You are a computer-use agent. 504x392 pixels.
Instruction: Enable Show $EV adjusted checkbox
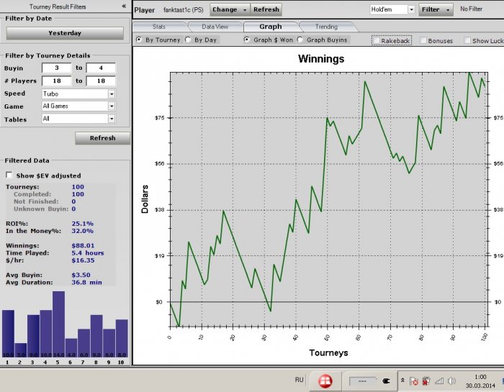[9, 175]
